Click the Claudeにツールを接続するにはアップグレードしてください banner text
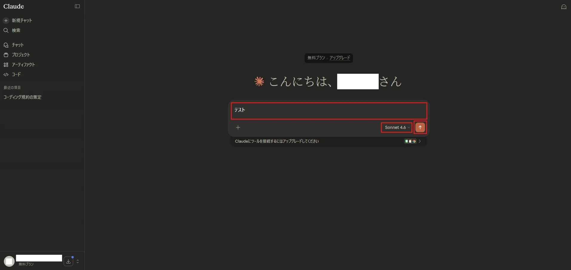Viewport: 571px width, 270px height. point(277,141)
